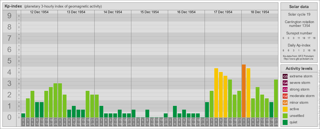The width and height of the screenshot is (320, 129).
Task: Click the yellow 9-12h bar on 17 Dec
Action: [x=221, y=95]
